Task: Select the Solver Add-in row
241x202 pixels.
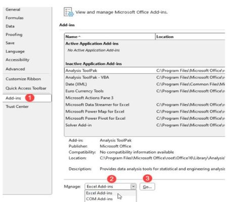Action: click(144, 125)
